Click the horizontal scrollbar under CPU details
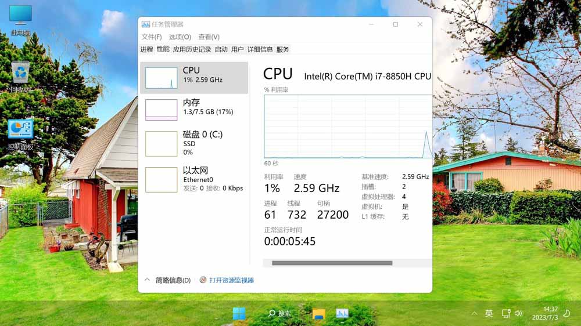581x326 pixels. click(x=332, y=263)
